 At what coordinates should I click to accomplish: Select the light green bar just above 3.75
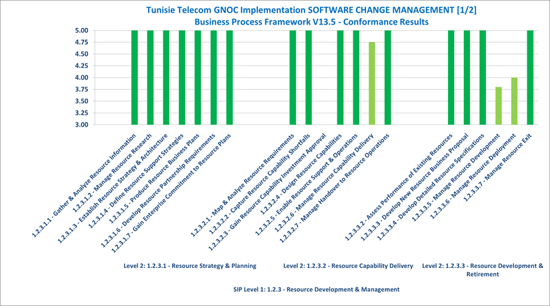(x=499, y=105)
